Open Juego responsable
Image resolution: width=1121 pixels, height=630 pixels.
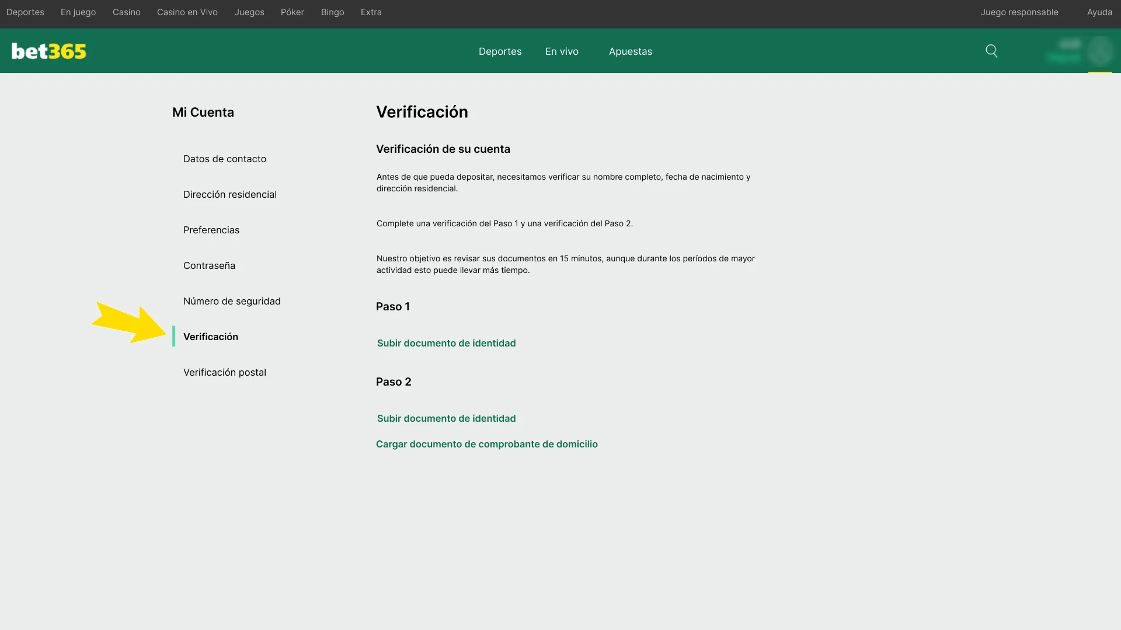(1019, 12)
